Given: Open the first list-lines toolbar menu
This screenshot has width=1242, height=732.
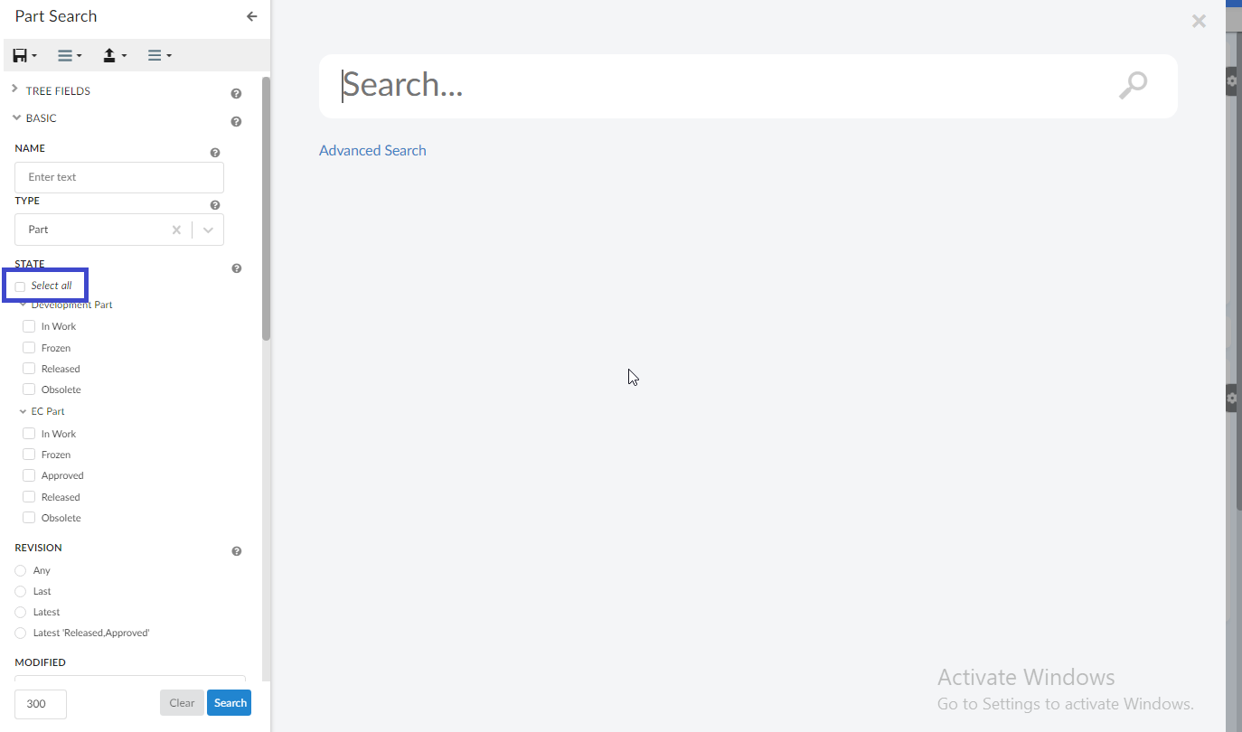Looking at the screenshot, I should [70, 55].
